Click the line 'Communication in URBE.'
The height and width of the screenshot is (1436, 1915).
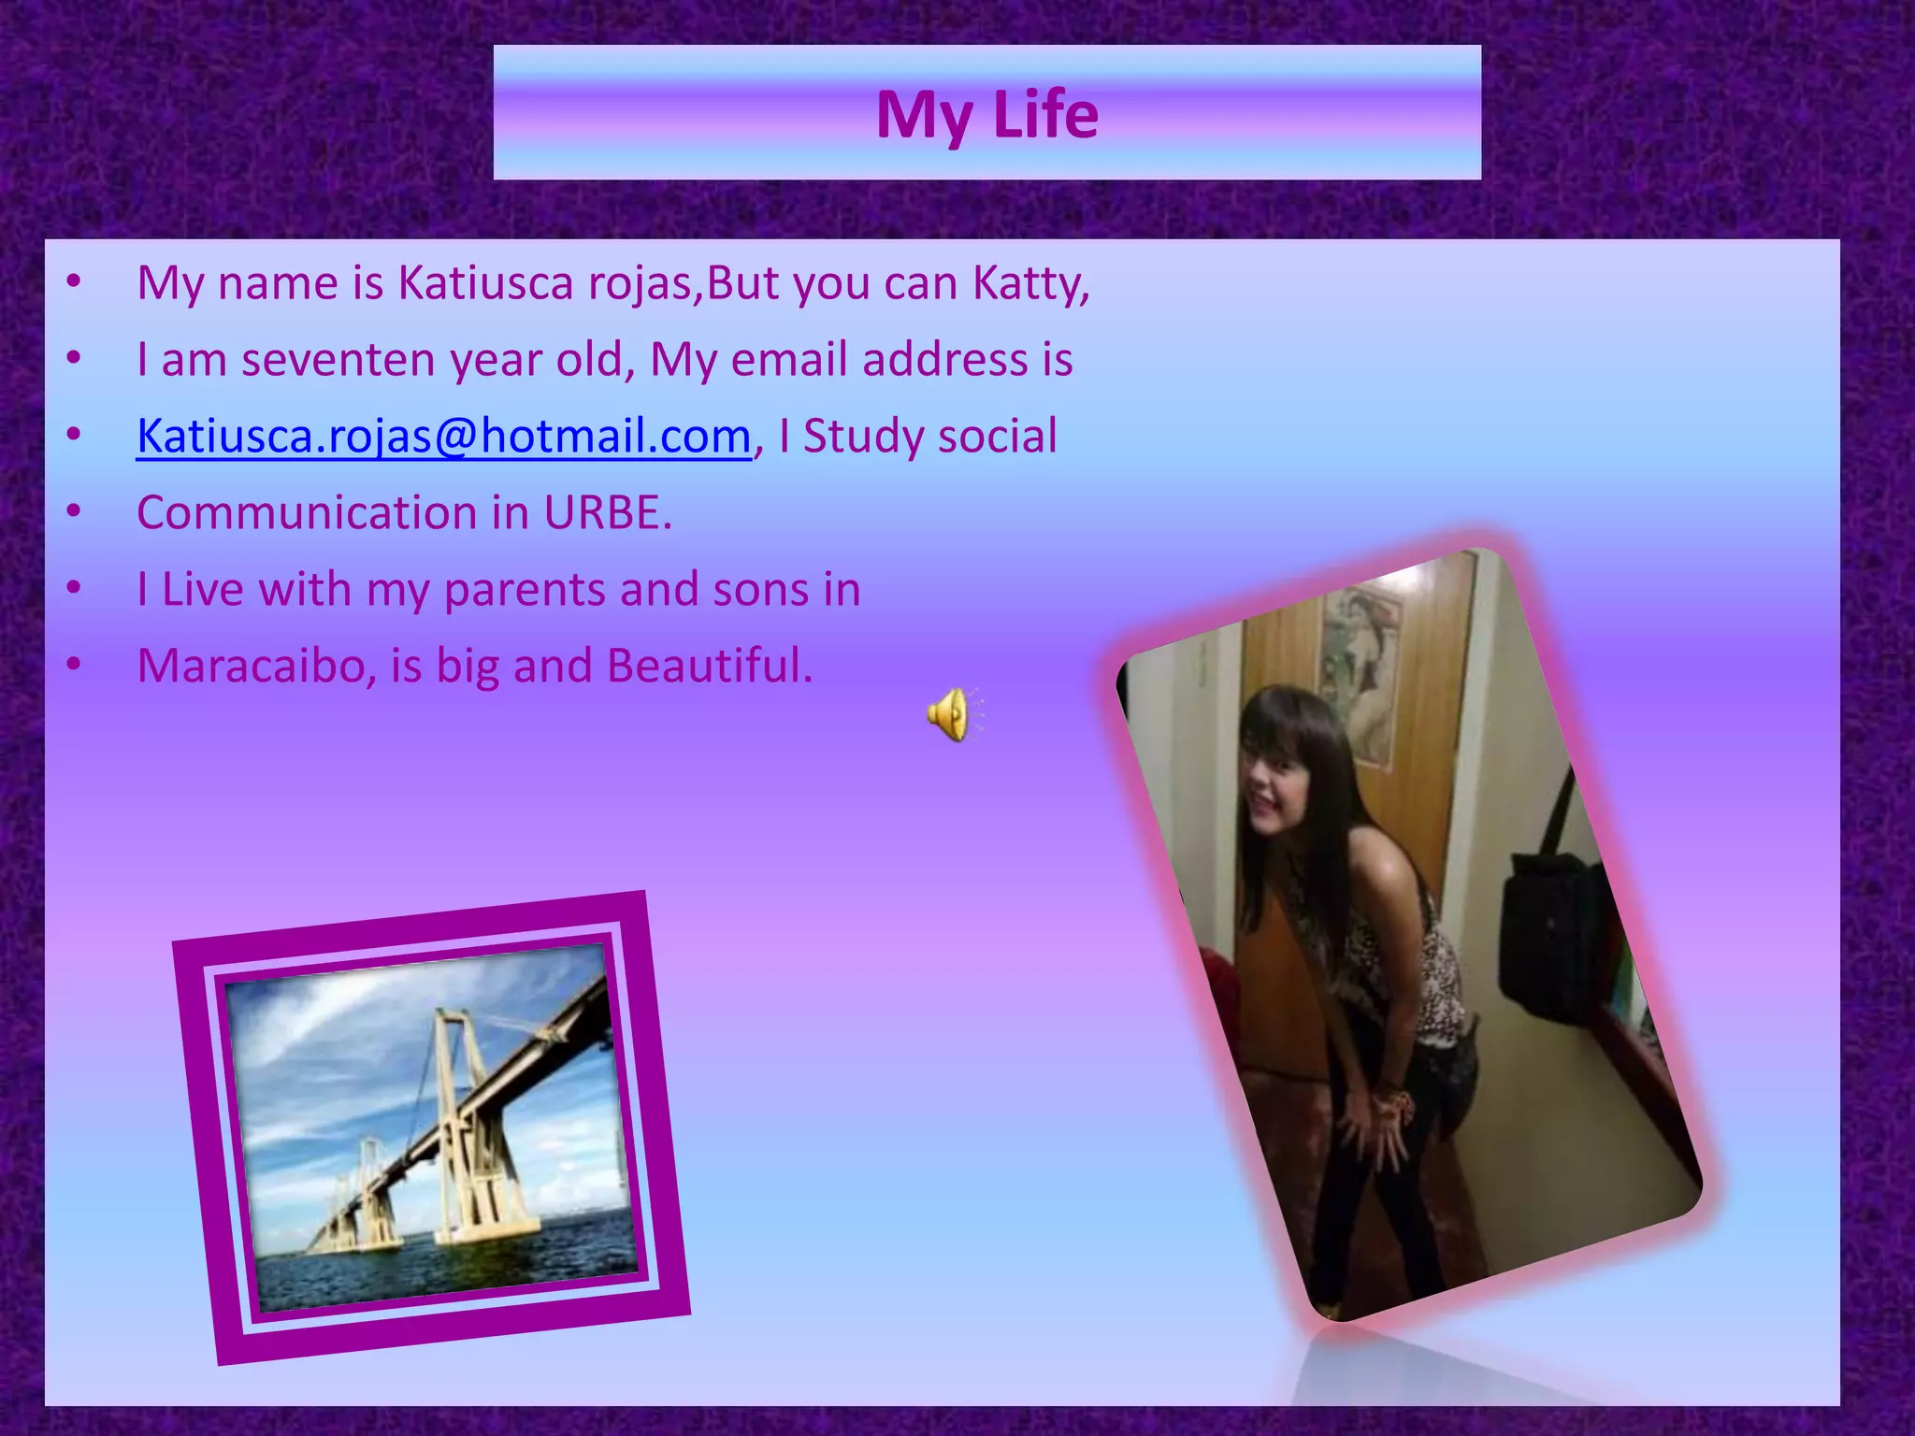coord(405,513)
